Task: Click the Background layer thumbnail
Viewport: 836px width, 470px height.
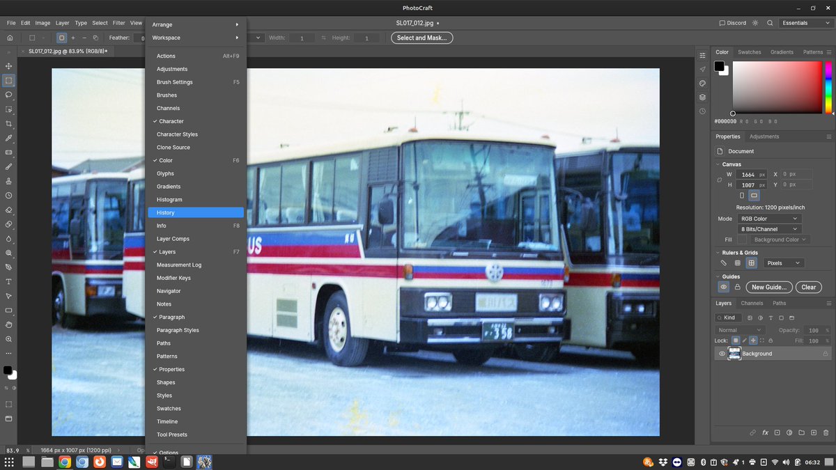Action: [734, 354]
